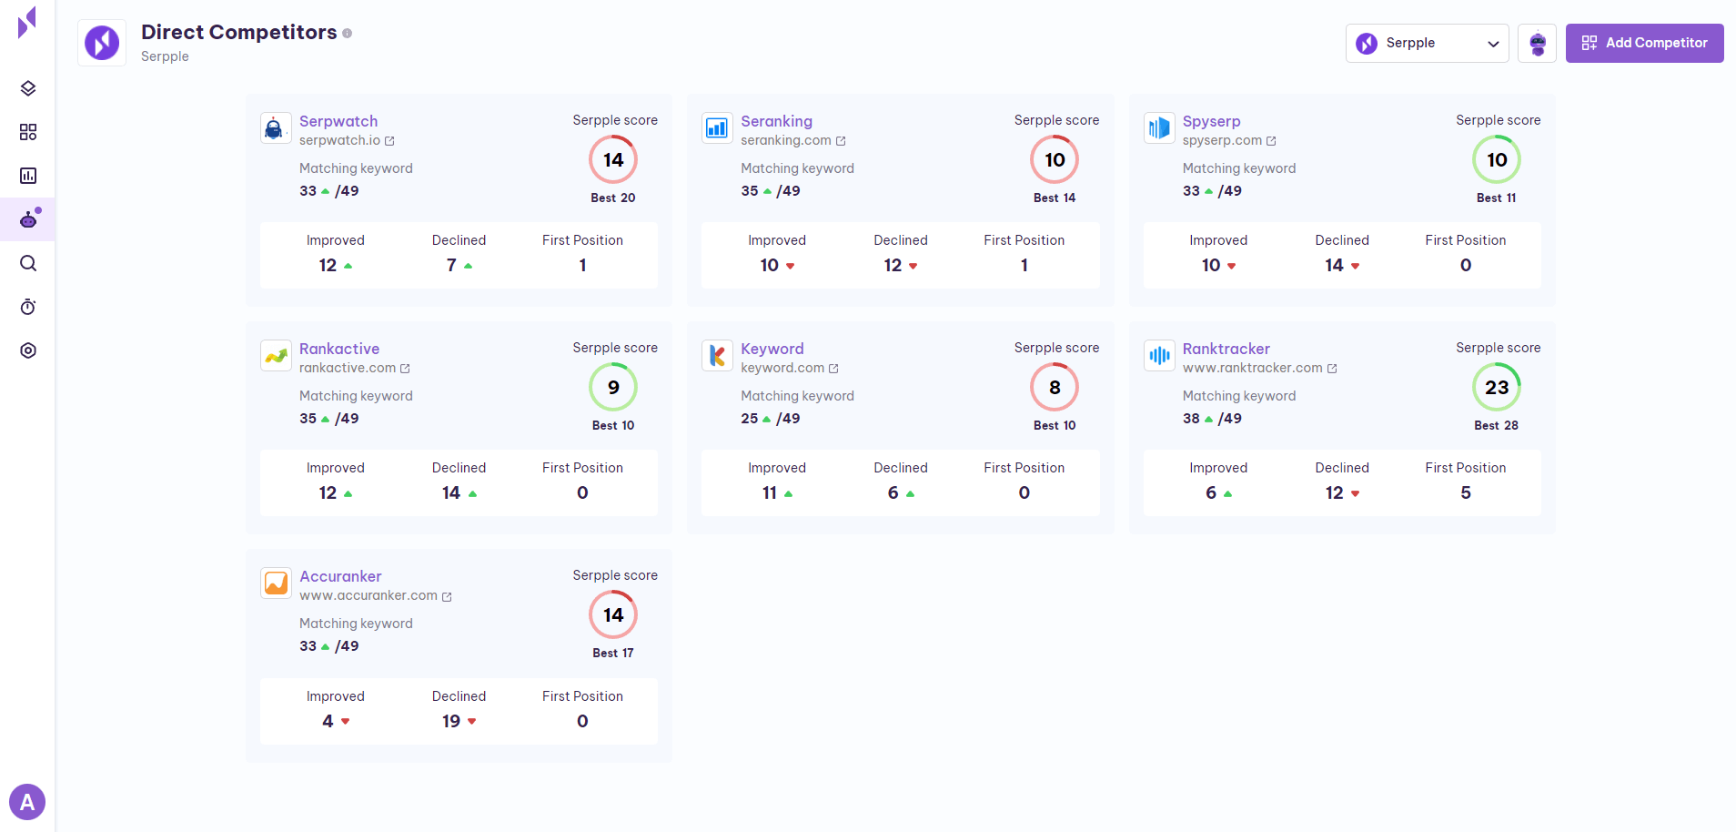Click the Serpple logo in top-left corner
1736x832 pixels.
(27, 22)
